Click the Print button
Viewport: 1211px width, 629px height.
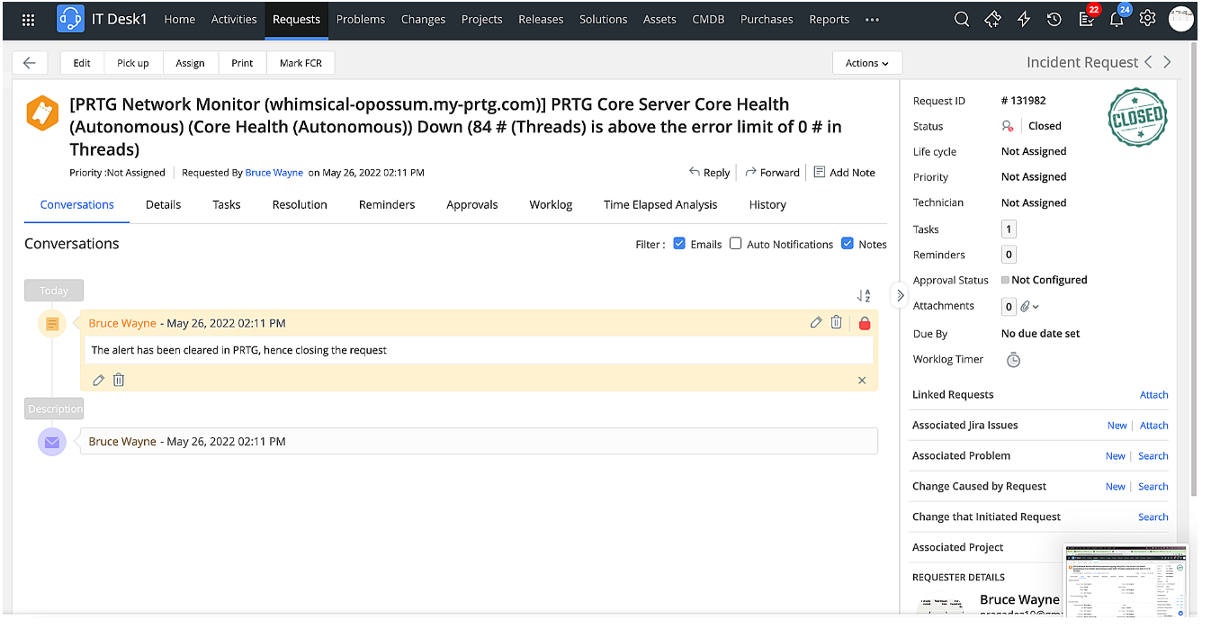242,63
